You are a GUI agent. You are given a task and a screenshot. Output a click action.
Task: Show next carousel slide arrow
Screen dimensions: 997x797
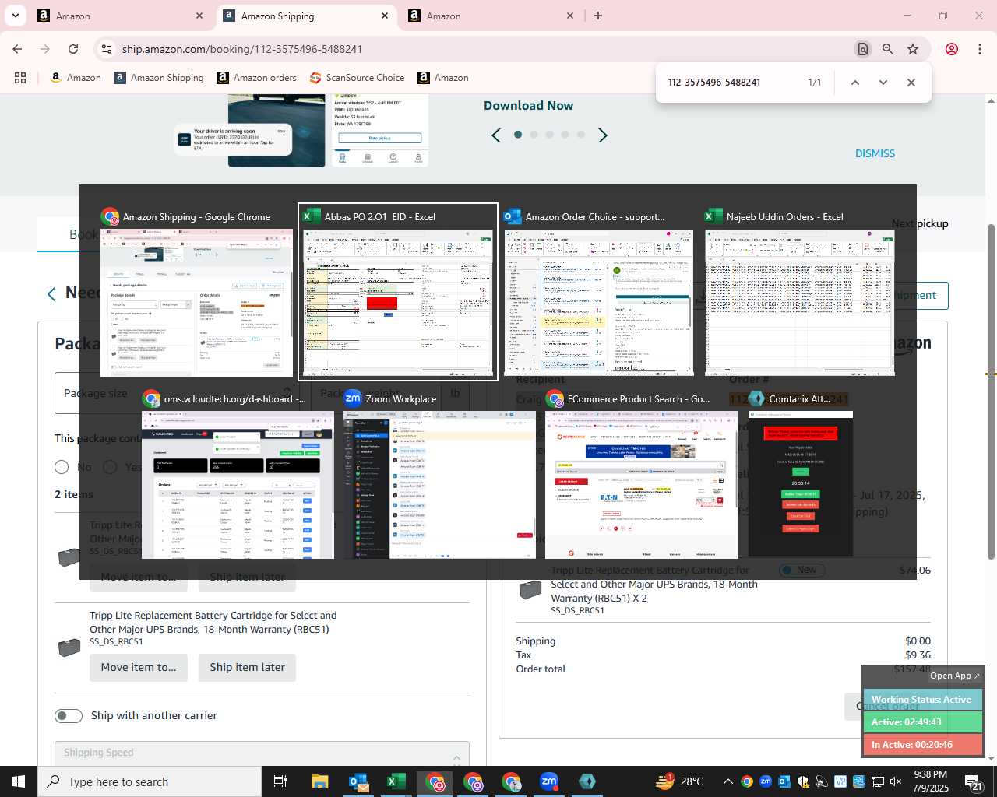click(x=602, y=135)
